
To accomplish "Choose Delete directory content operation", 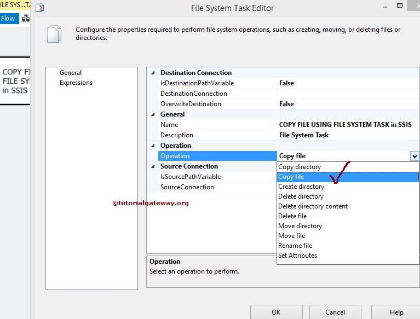I will 348,206.
